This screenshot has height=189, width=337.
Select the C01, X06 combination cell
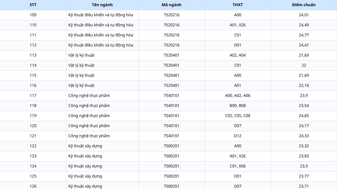point(238,166)
